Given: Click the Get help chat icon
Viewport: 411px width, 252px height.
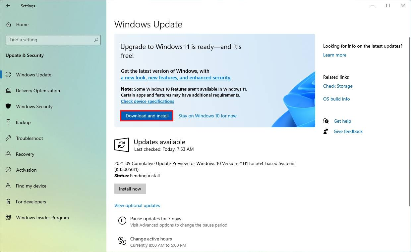Looking at the screenshot, I should 326,121.
